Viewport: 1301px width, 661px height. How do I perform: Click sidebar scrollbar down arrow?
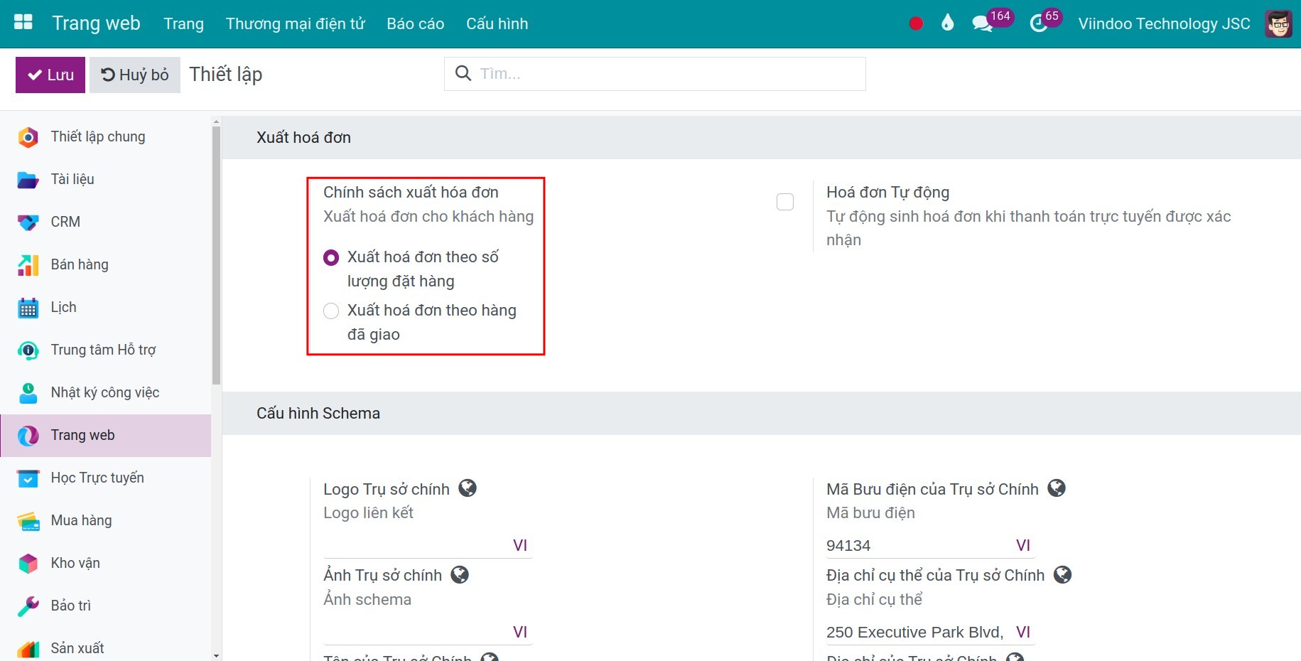(216, 655)
